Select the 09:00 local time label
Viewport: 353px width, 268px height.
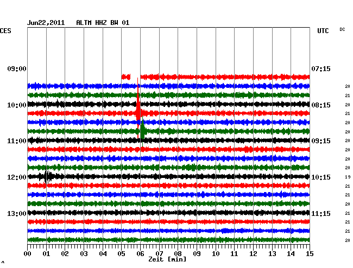click(x=17, y=68)
